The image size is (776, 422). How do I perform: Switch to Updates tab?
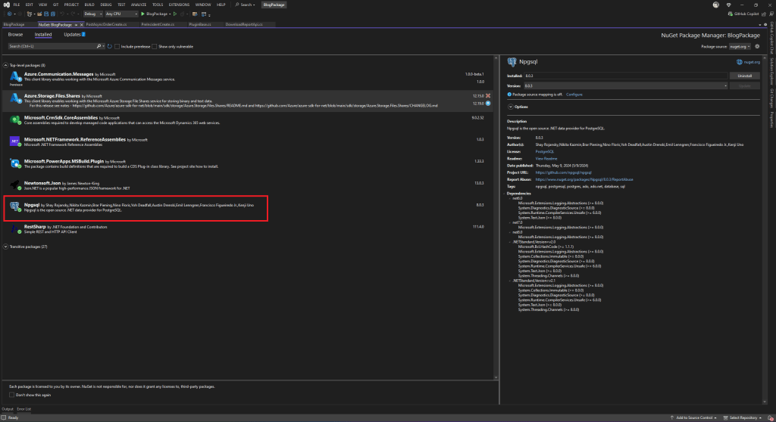coord(74,35)
